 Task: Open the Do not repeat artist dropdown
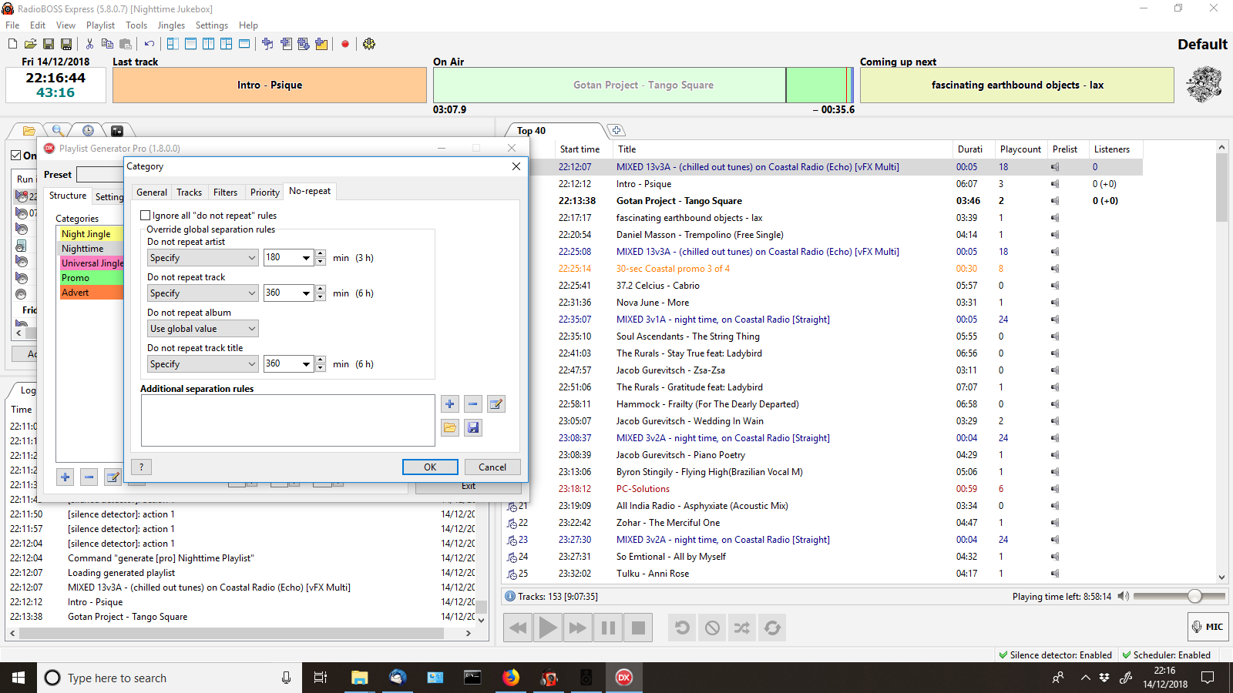coord(203,258)
